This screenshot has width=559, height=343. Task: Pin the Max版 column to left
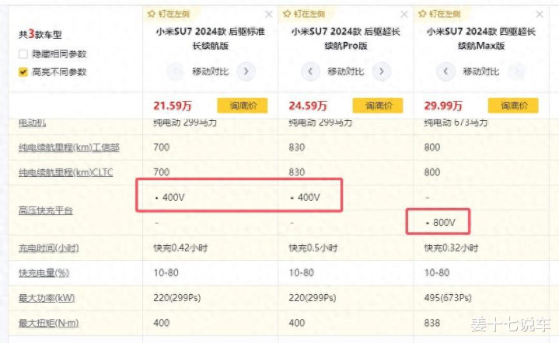(x=439, y=14)
